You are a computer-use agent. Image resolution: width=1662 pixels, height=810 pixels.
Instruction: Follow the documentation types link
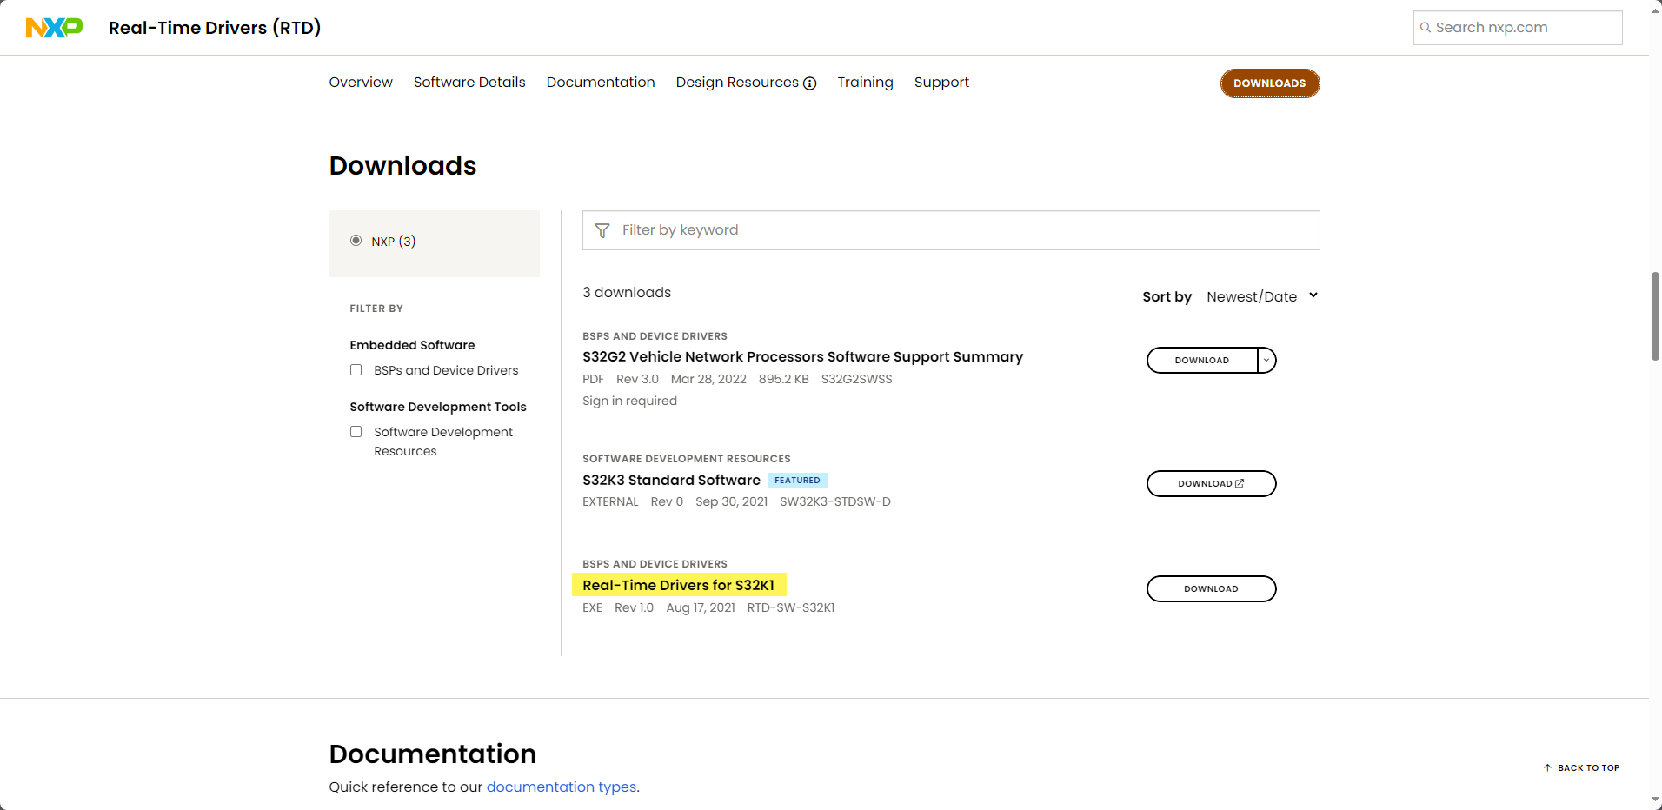pos(562,787)
